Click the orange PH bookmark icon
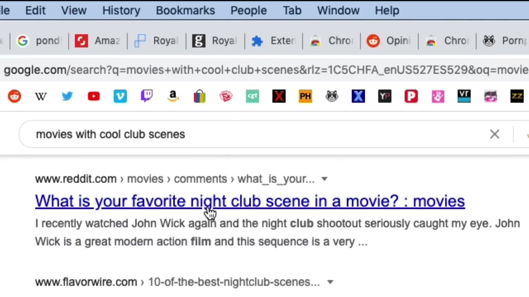The image size is (529, 297). coord(305,97)
